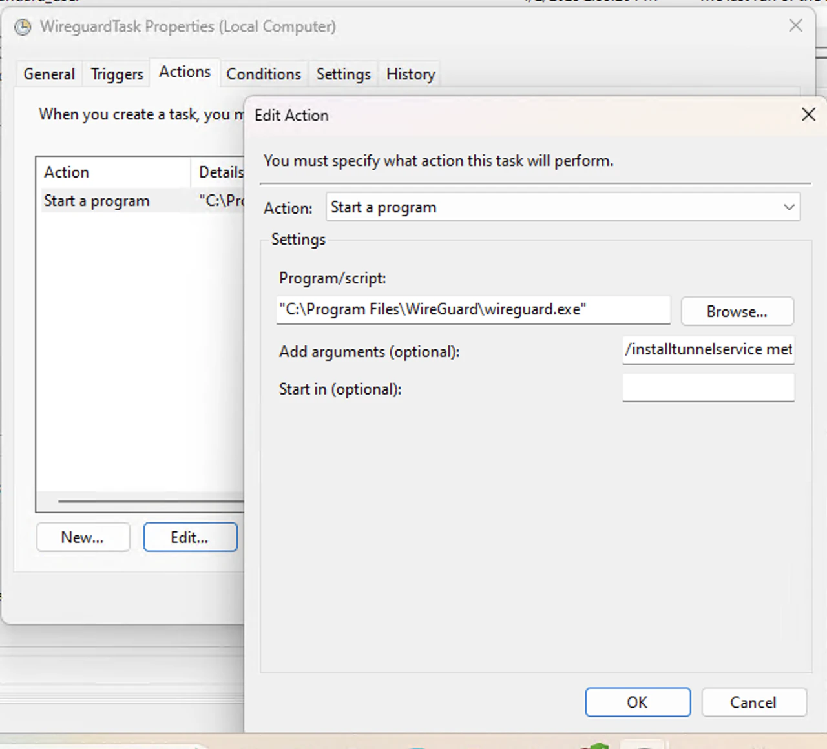Click OK to save the action
827x749 pixels.
tap(638, 703)
